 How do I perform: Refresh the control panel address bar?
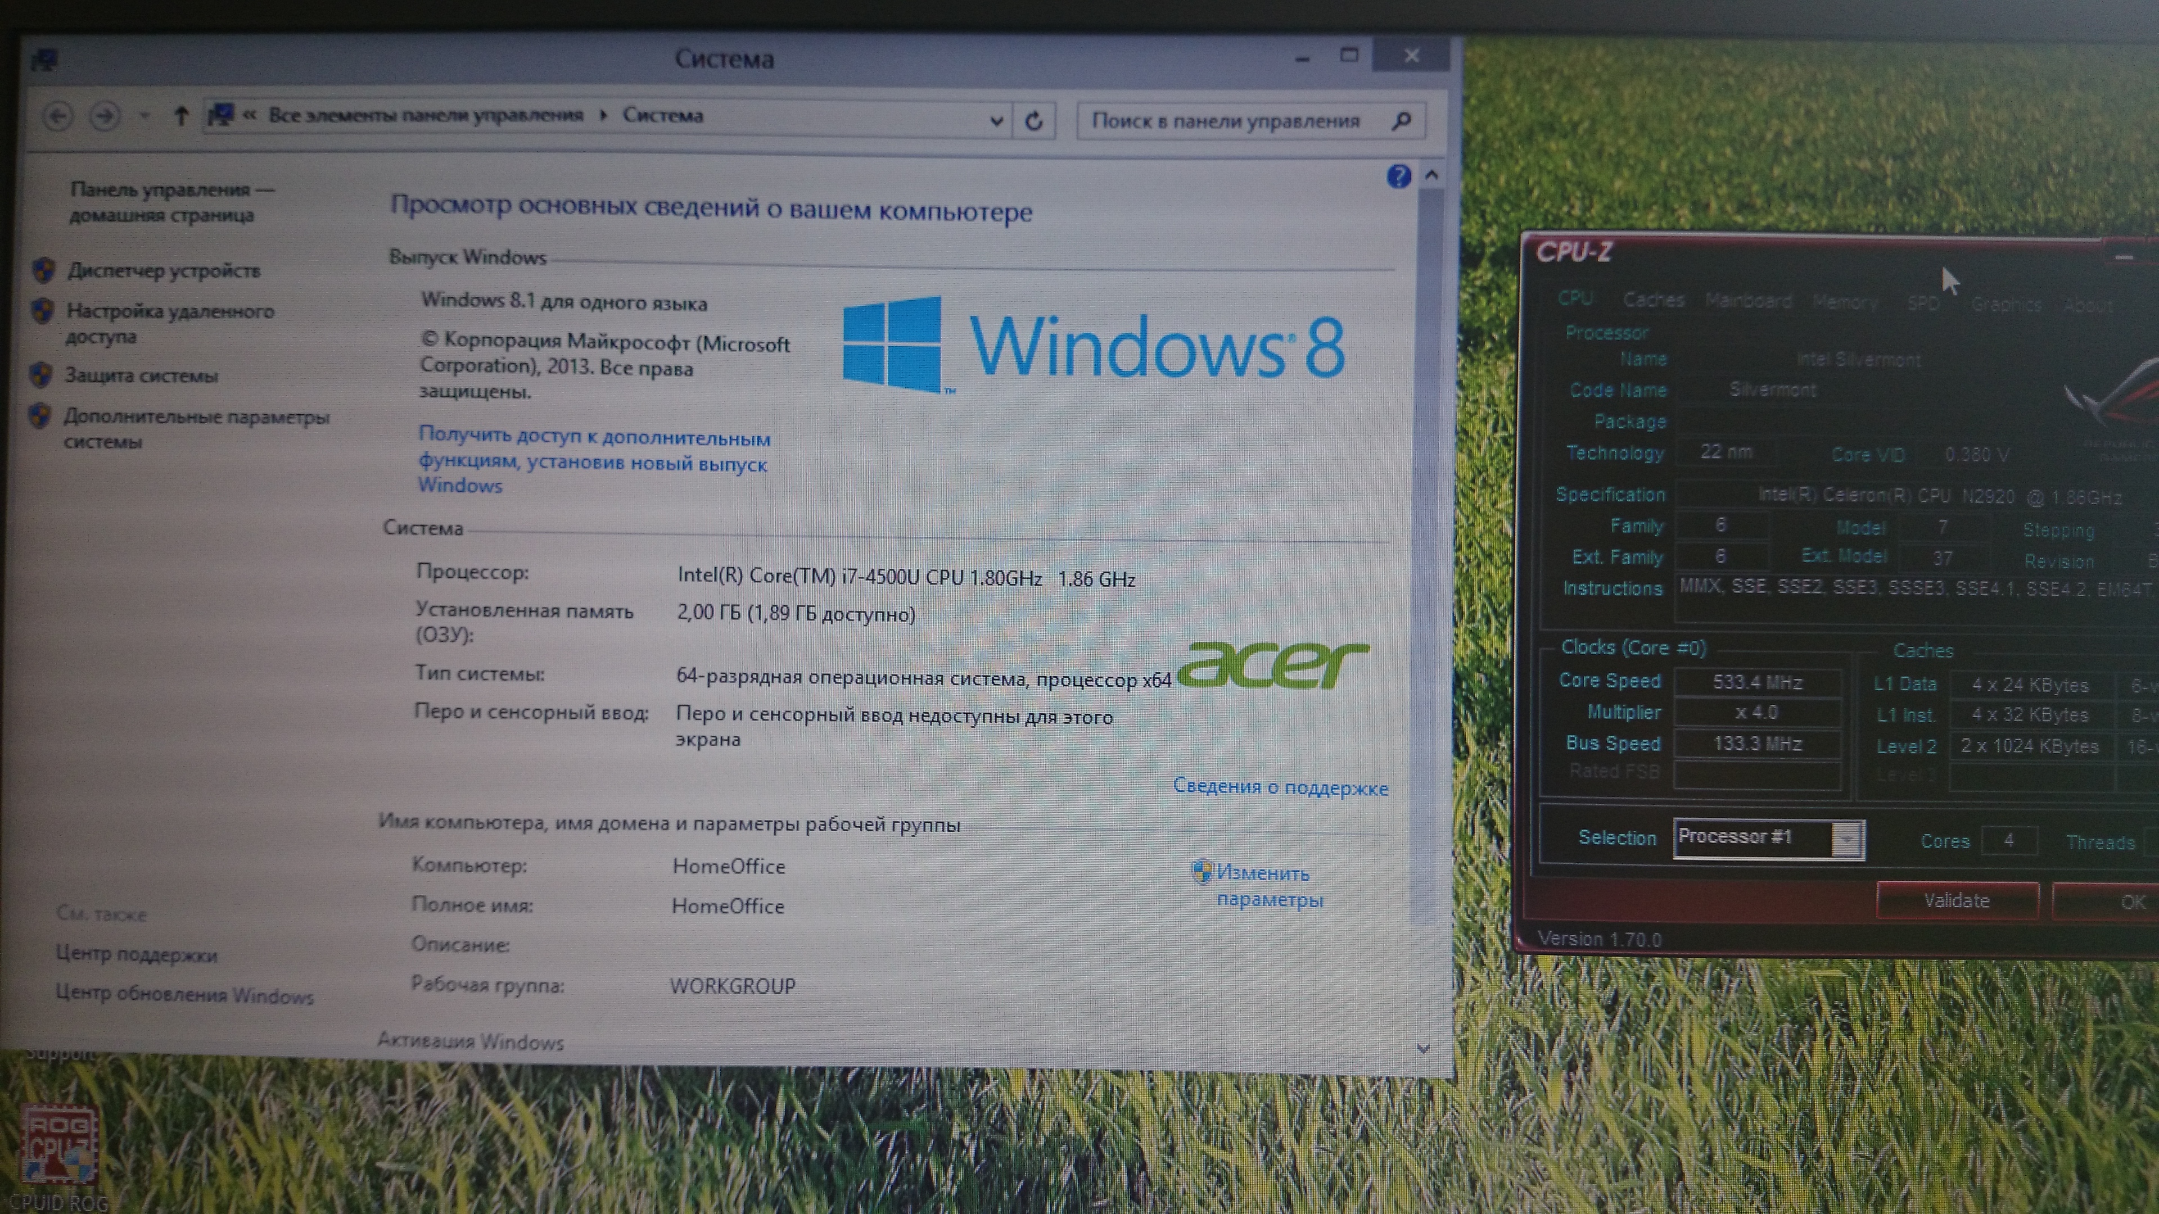[x=1033, y=121]
